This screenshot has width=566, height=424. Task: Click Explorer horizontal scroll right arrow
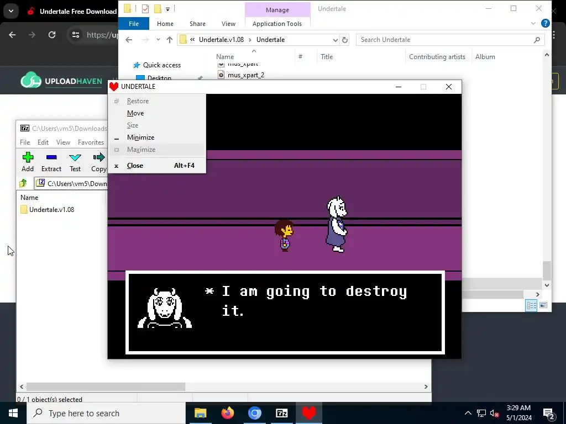(x=537, y=295)
